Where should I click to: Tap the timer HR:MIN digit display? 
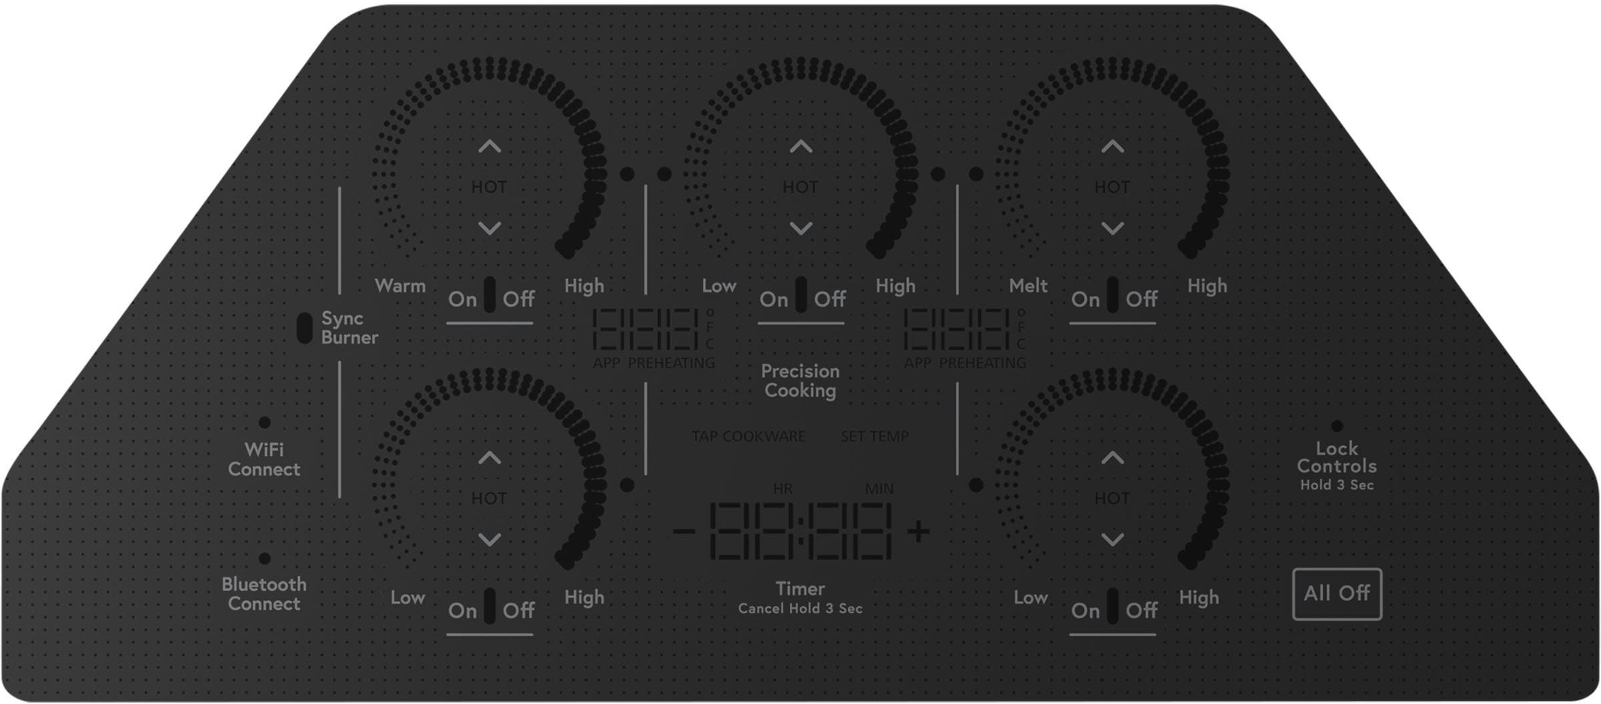tap(801, 531)
